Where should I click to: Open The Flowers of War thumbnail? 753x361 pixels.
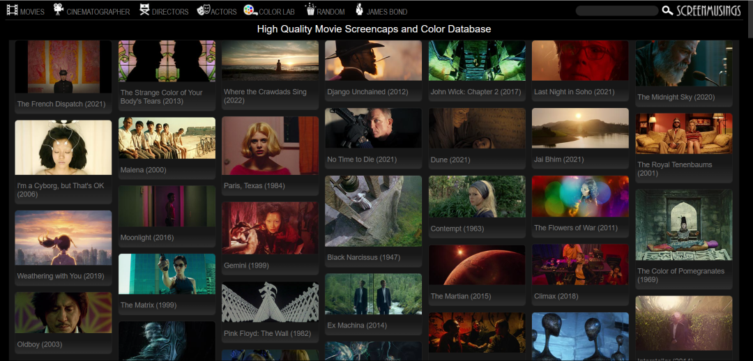click(x=580, y=197)
